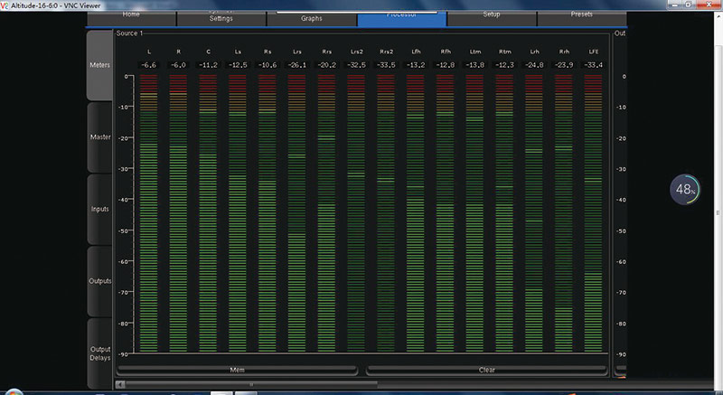Click the Clear button

click(486, 370)
